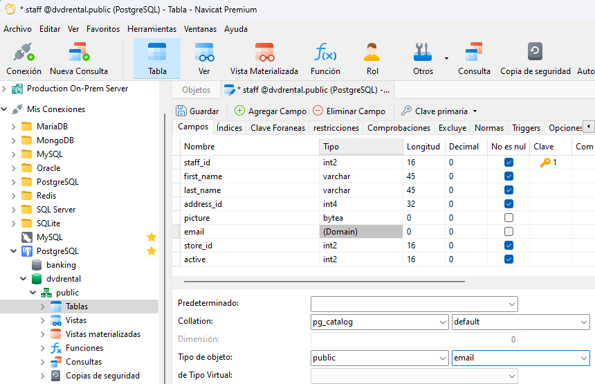Click Agregar Campo plus icon
Image resolution: width=595 pixels, height=384 pixels.
[x=240, y=111]
